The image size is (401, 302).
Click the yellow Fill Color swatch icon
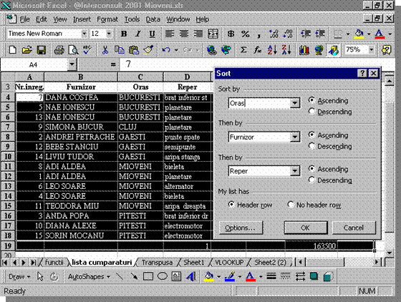pyautogui.click(x=359, y=34)
